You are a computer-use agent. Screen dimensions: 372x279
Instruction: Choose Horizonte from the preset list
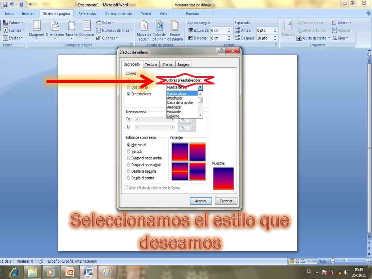(x=182, y=112)
